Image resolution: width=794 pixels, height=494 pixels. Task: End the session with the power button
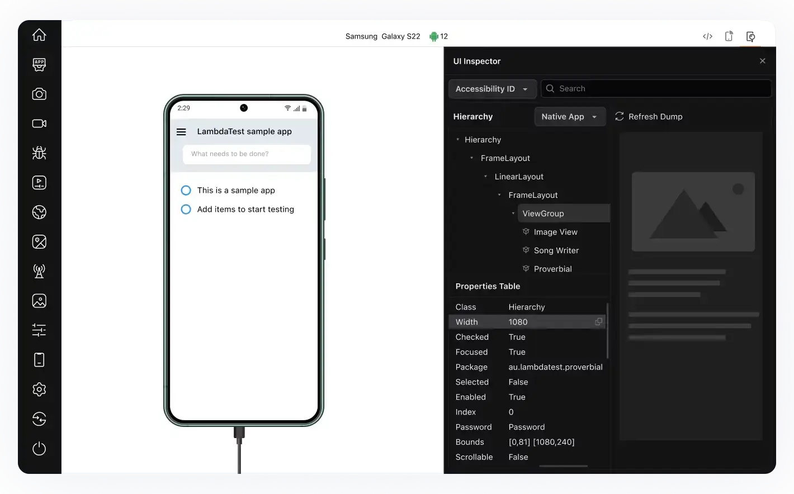click(39, 449)
